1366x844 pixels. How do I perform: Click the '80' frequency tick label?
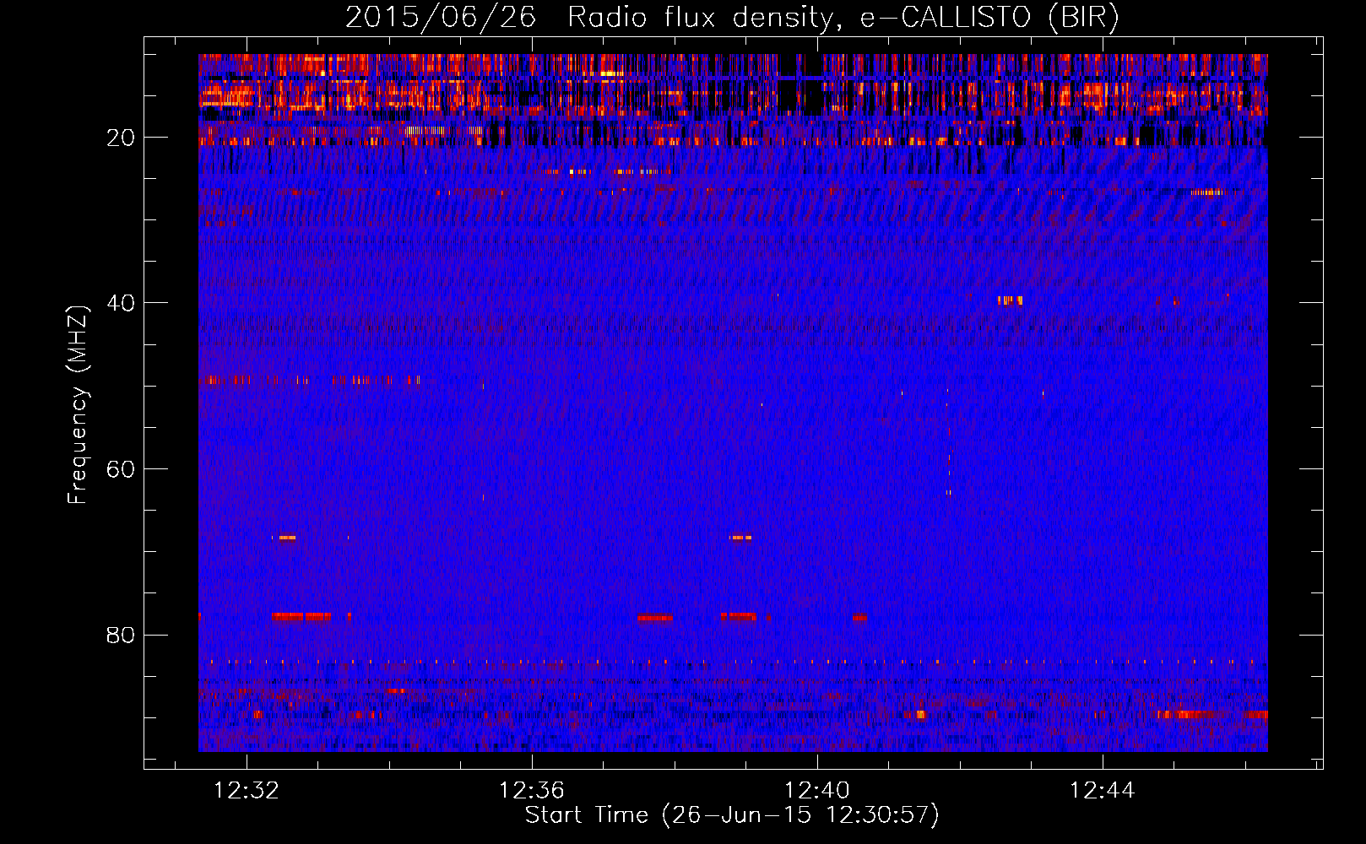pyautogui.click(x=121, y=635)
